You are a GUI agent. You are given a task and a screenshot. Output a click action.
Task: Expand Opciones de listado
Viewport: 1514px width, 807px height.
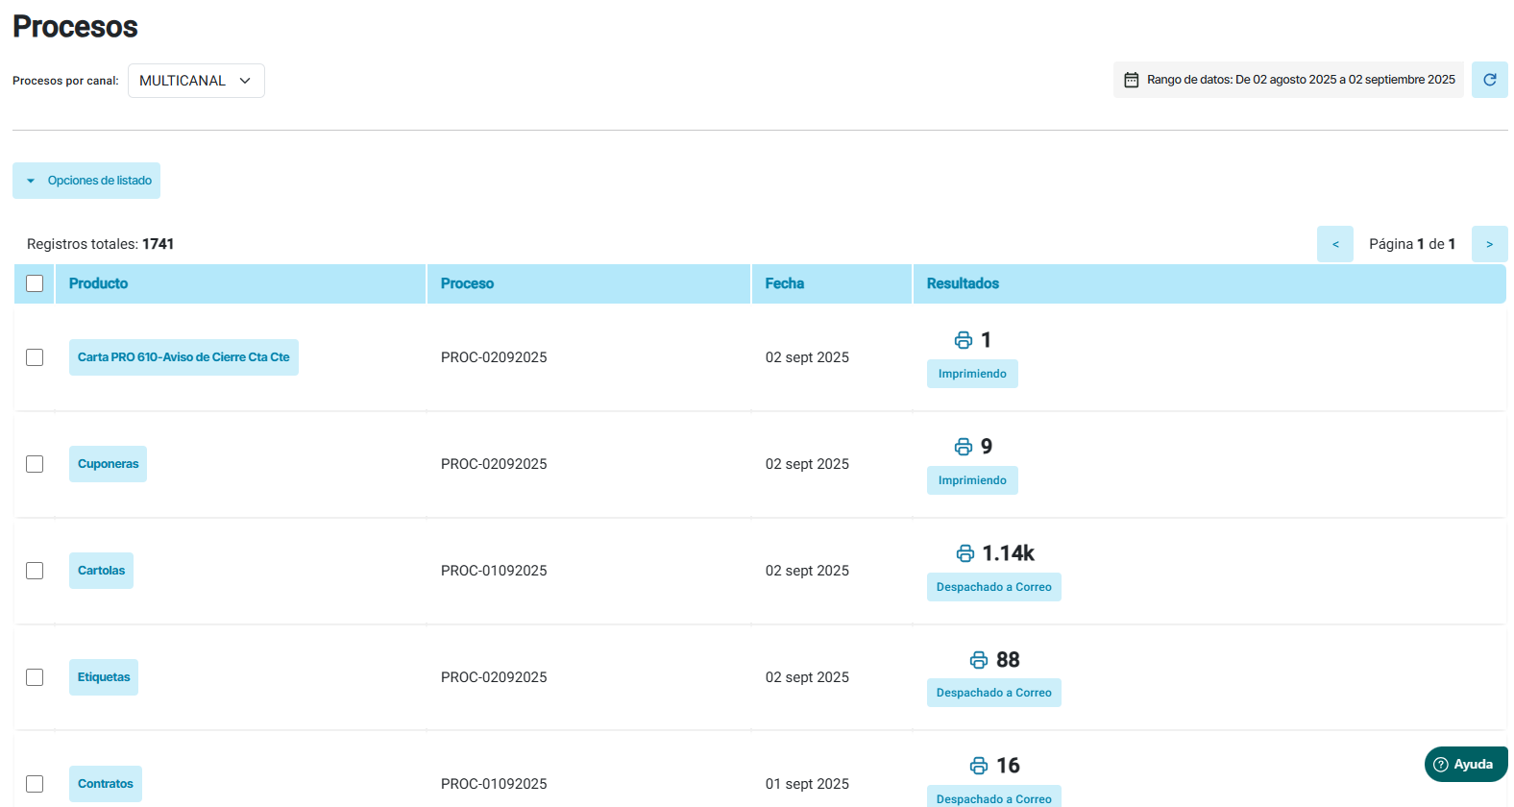click(86, 181)
